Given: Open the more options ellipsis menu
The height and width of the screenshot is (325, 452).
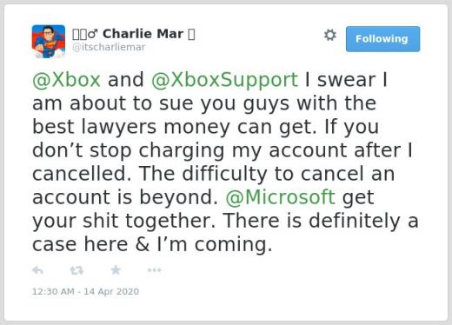Looking at the screenshot, I should 154,270.
